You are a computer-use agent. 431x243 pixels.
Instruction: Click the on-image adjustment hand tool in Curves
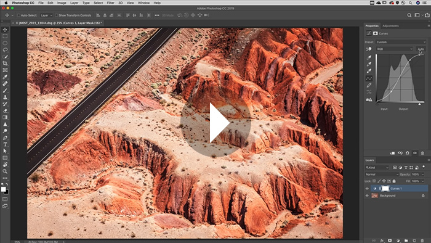[369, 49]
